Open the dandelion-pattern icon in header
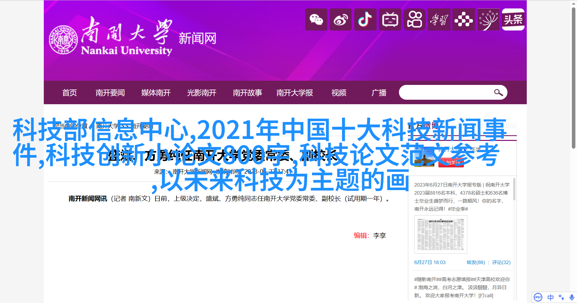Screen dimensions: 577x303 click(x=488, y=20)
